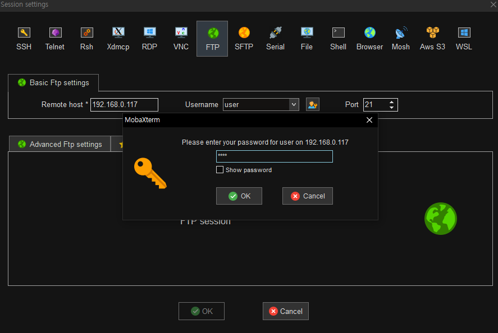
Task: Open the credentials manager user icon
Action: [x=313, y=105]
